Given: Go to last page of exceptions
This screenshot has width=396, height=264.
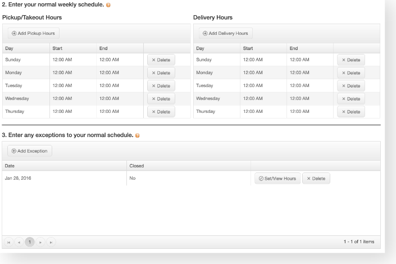Looking at the screenshot, I should (x=52, y=242).
